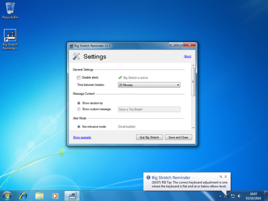Click the RSI Tip text in balloon
268x201 pixels.
tap(190, 184)
